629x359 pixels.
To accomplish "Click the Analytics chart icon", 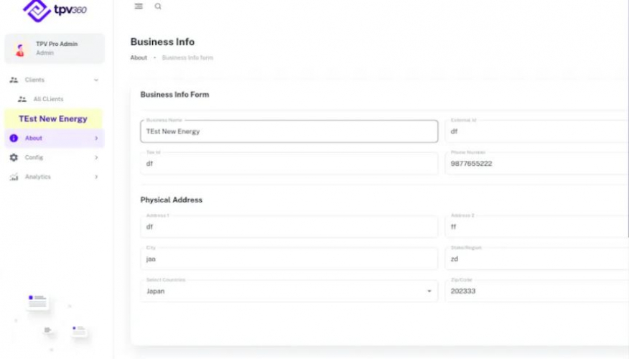I will [14, 177].
